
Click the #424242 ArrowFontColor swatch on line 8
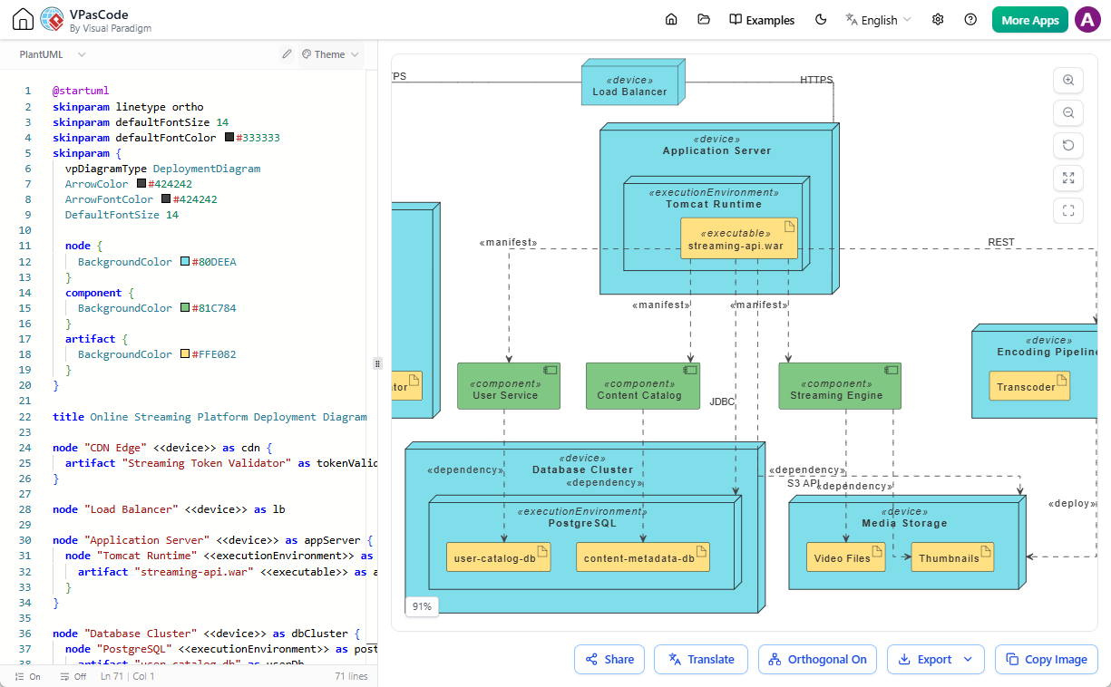pos(166,199)
